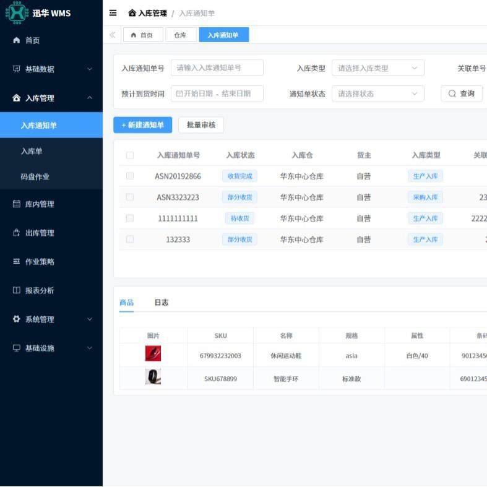Click cell 132333

178,239
